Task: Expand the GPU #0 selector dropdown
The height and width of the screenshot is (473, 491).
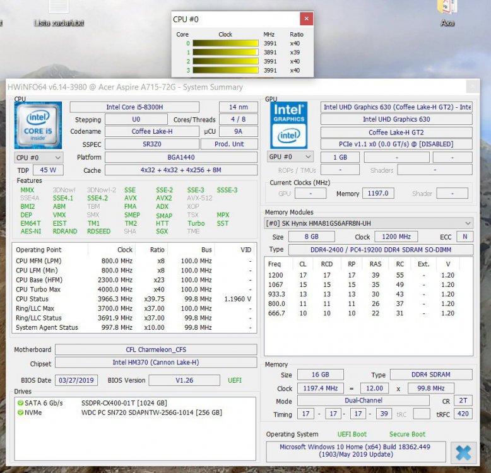Action: click(x=290, y=156)
